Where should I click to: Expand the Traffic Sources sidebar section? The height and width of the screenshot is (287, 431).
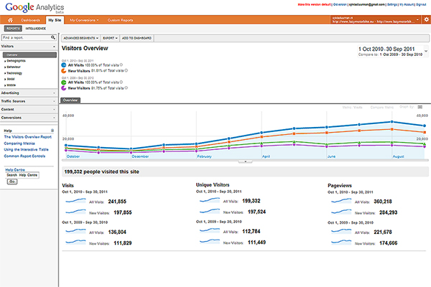click(x=54, y=101)
